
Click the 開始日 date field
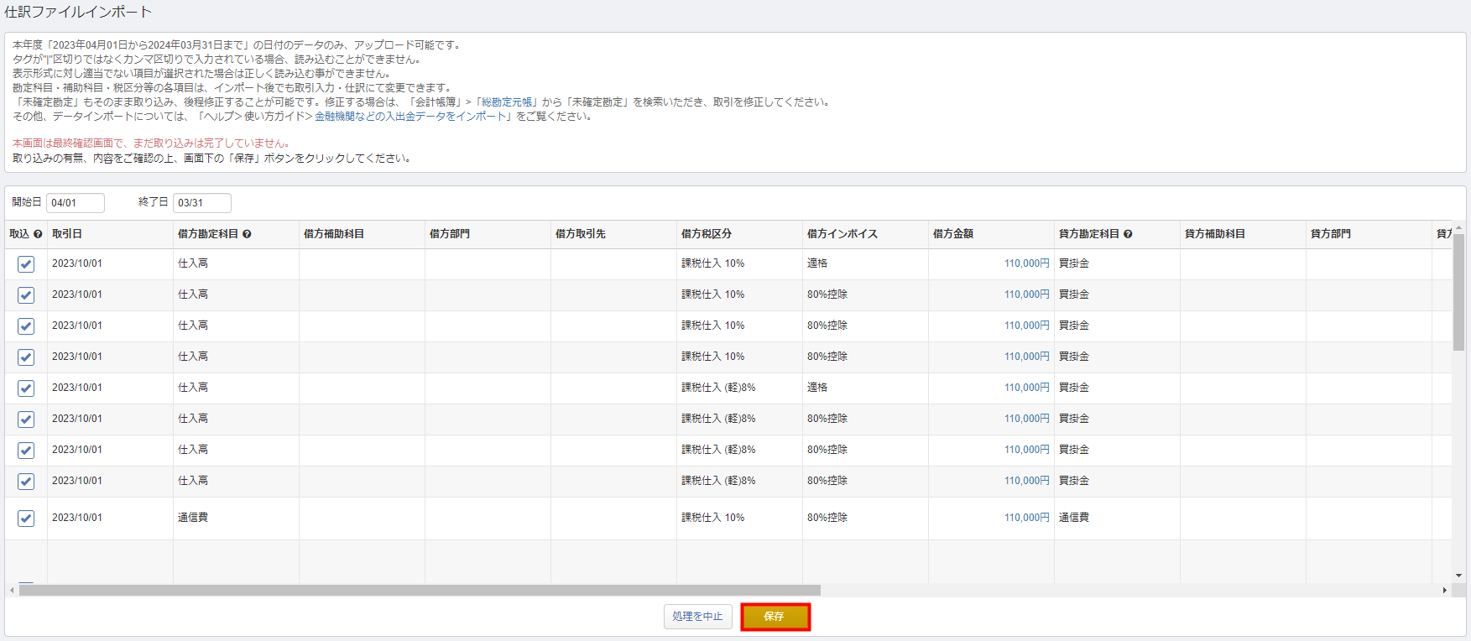(x=76, y=203)
